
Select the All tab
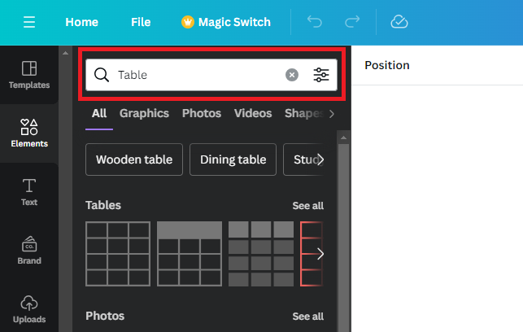tap(99, 113)
